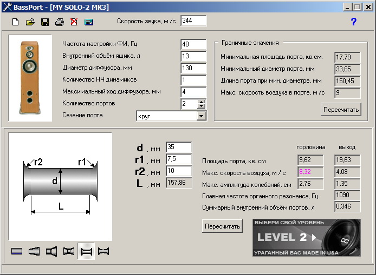The width and height of the screenshot is (376, 275).
Task: Save the project with the floppy disk icon
Action: tap(45, 22)
